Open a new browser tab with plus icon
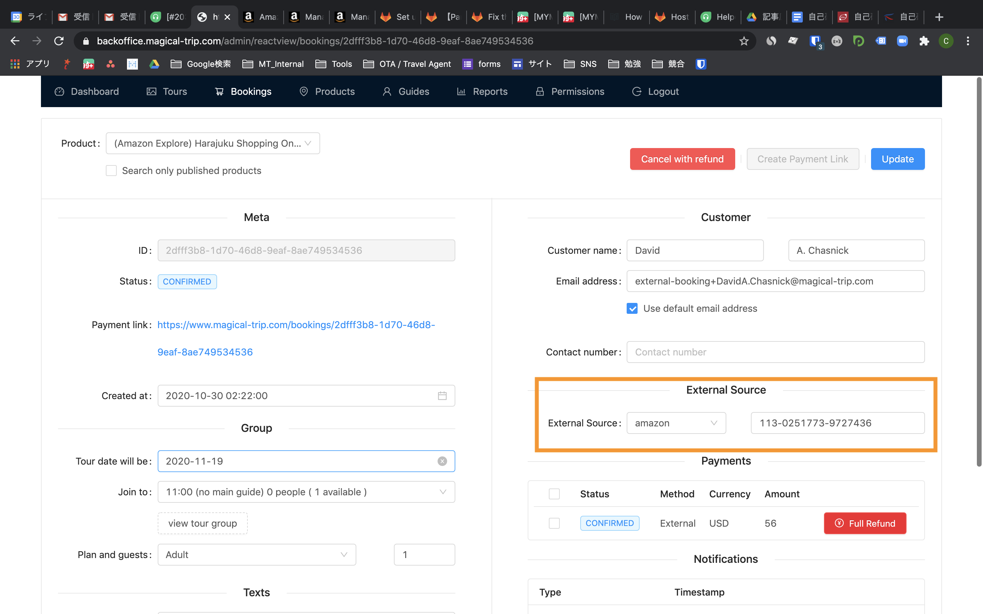Screen dimensions: 983x614 939,17
